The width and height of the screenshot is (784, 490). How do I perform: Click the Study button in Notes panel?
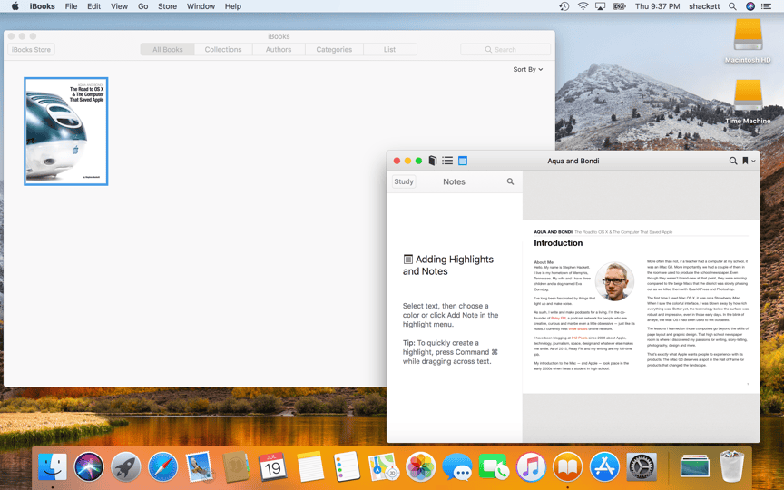404,181
